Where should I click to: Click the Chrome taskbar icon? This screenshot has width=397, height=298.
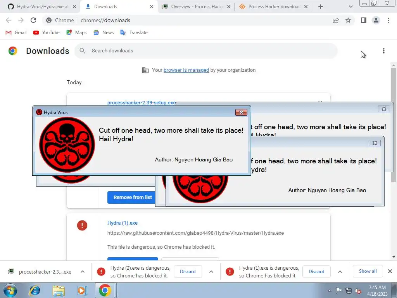tap(105, 290)
